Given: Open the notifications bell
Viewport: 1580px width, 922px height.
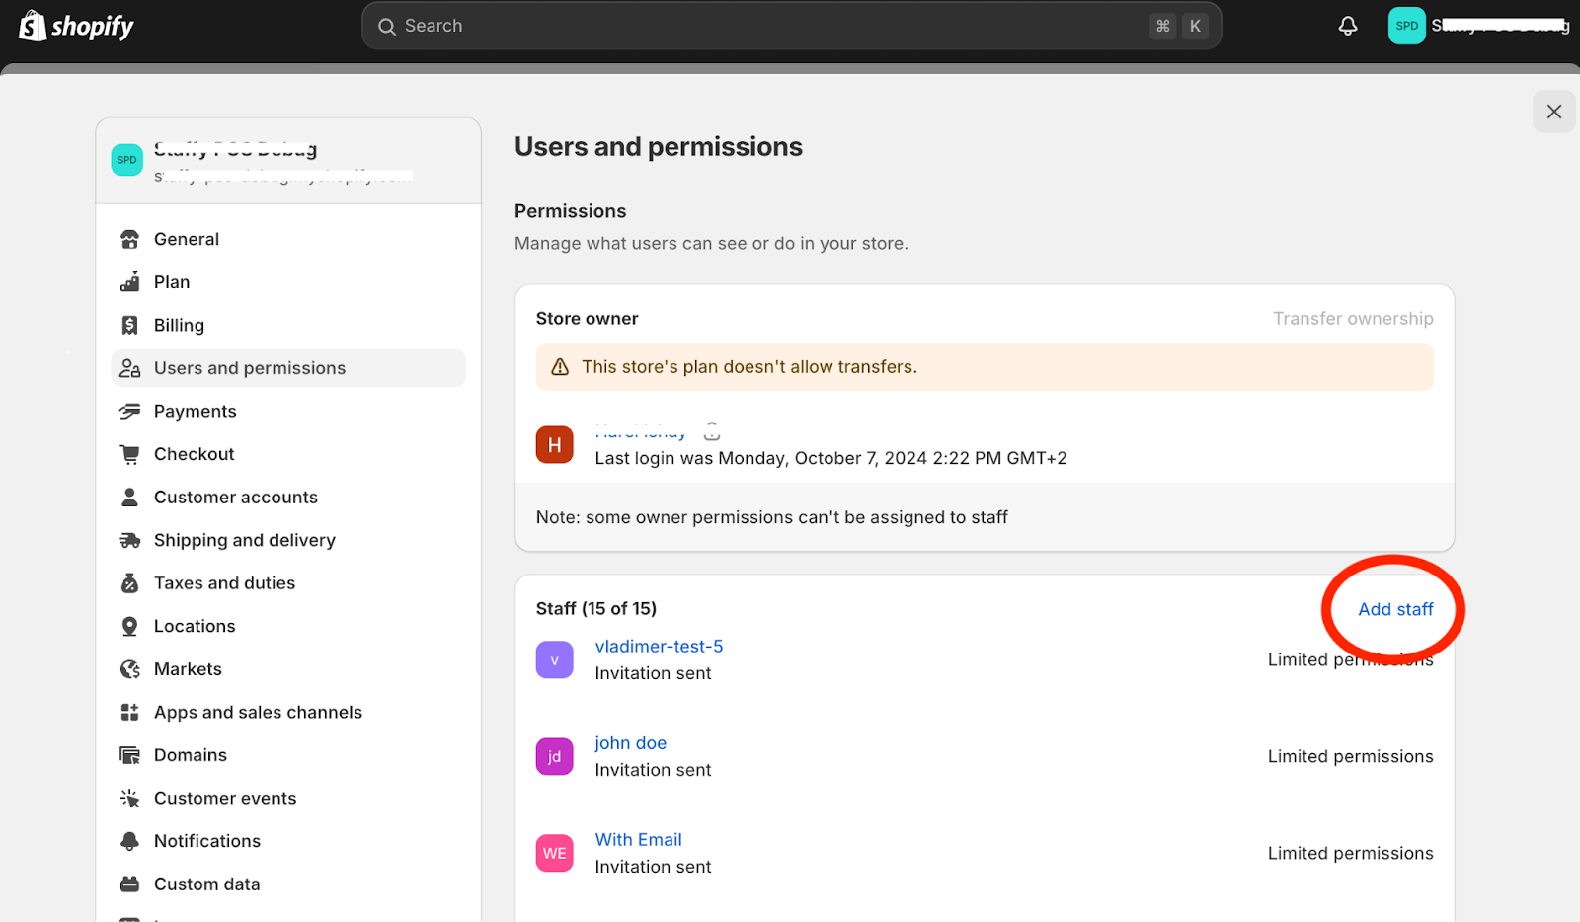Looking at the screenshot, I should [x=1347, y=26].
